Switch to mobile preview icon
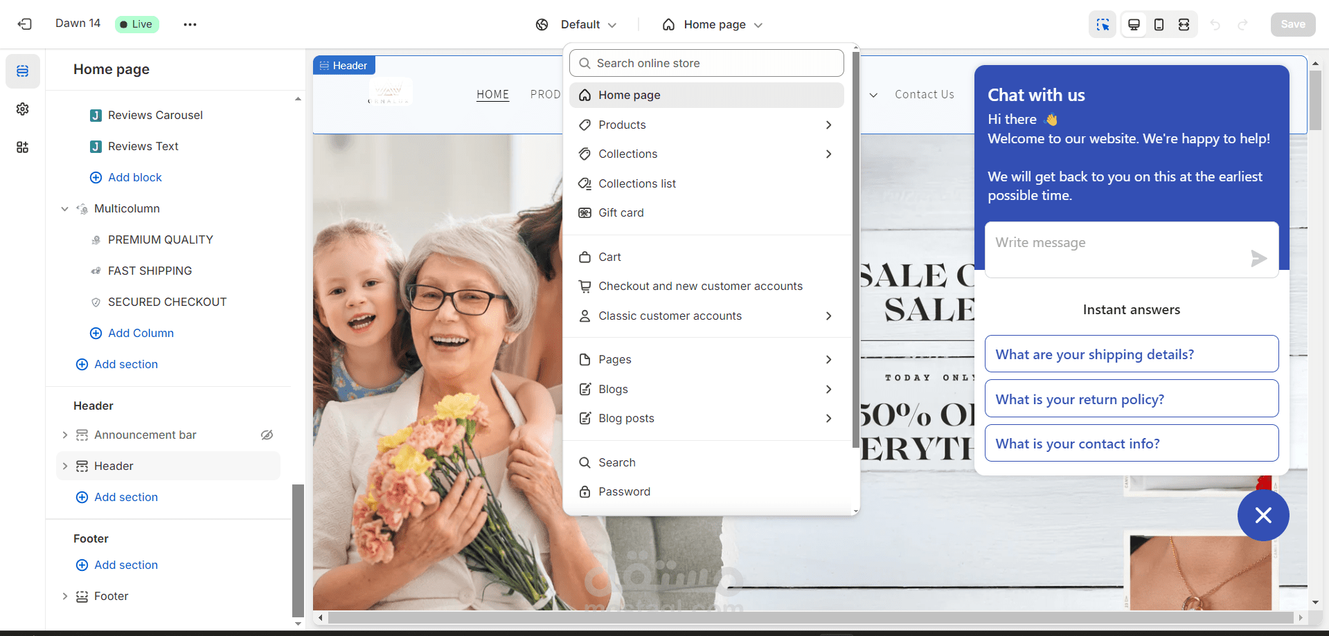 click(1159, 24)
